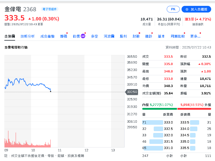The width and height of the screenshot is (215, 161).
Task: Click the bid price 333.0 row
Action: [158, 122]
